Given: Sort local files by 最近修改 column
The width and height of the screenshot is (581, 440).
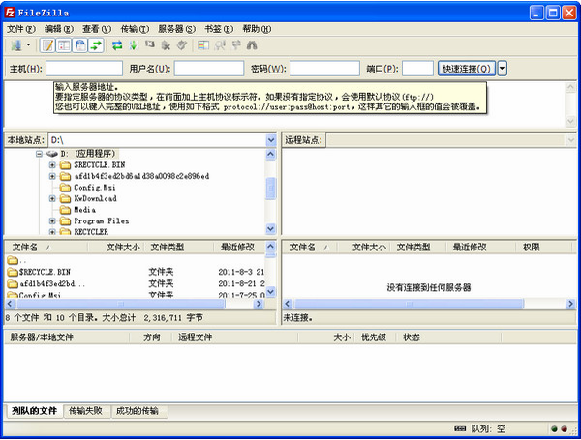Looking at the screenshot, I should [237, 248].
